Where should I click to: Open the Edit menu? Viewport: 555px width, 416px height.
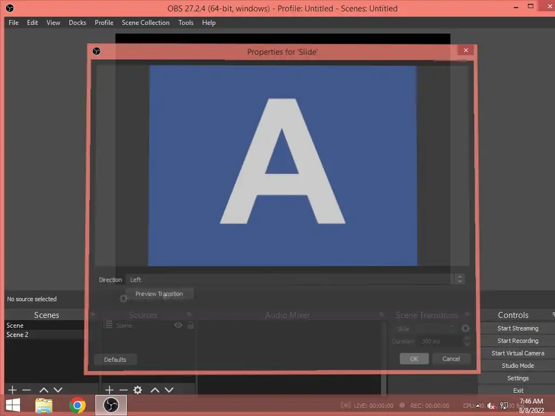(32, 23)
